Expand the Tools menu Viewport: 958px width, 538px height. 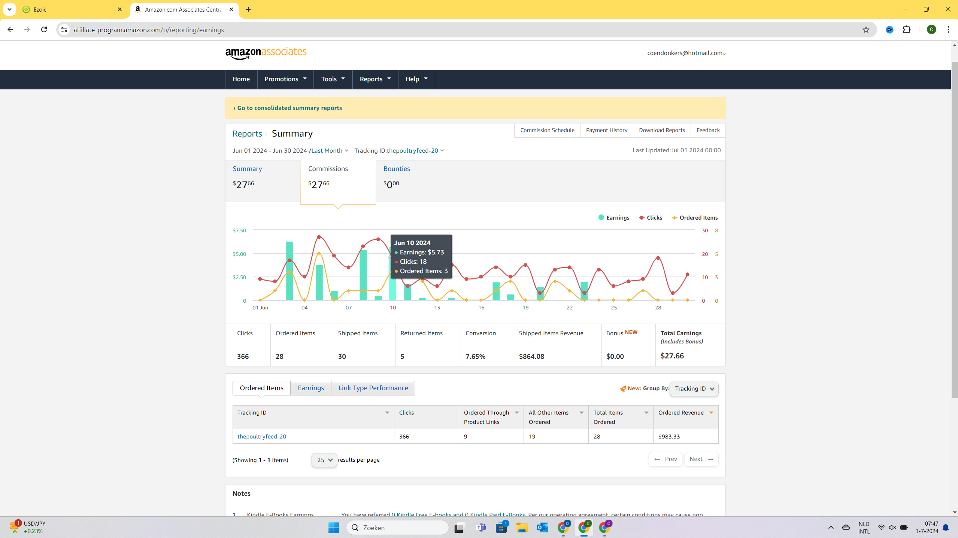[x=333, y=79]
